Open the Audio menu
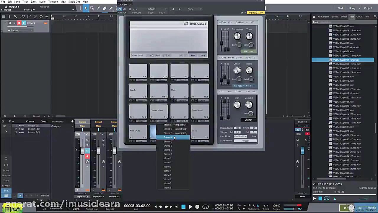This screenshot has height=213, width=378. [x=42, y=2]
